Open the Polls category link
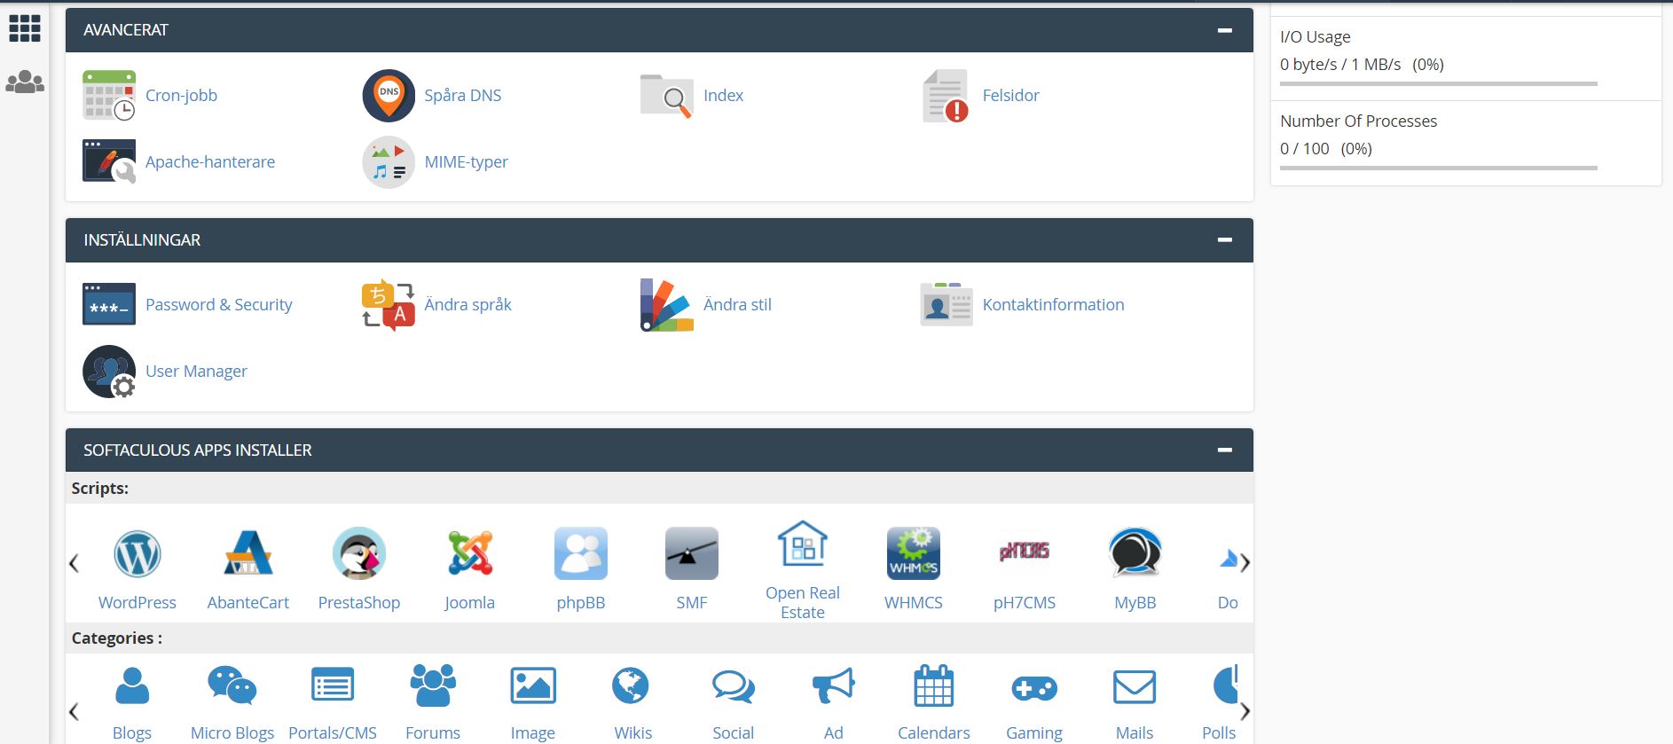Viewport: 1673px width, 744px height. point(1219,733)
